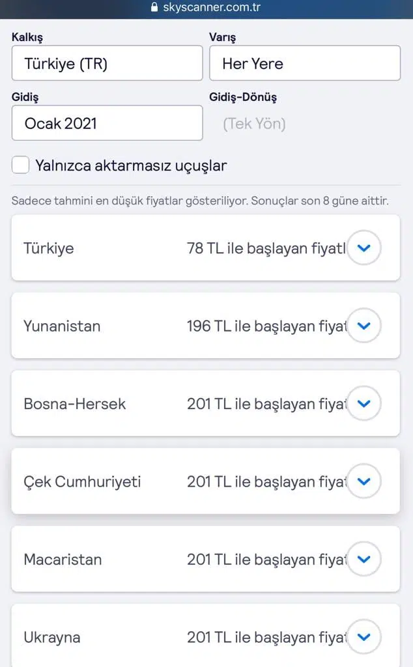Show Ukrayna flights via its chevron

click(364, 636)
